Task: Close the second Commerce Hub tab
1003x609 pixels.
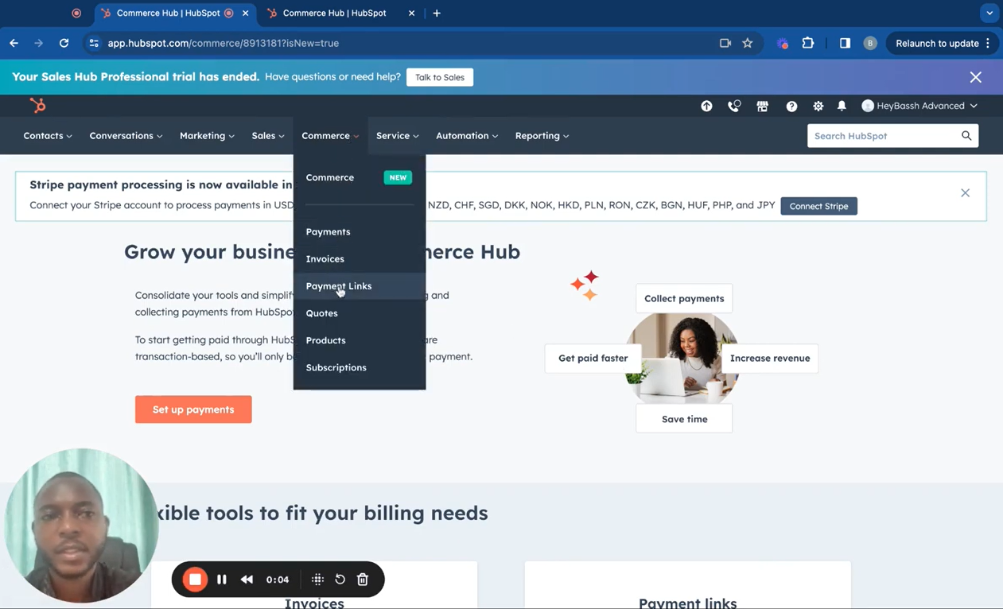Action: point(411,13)
